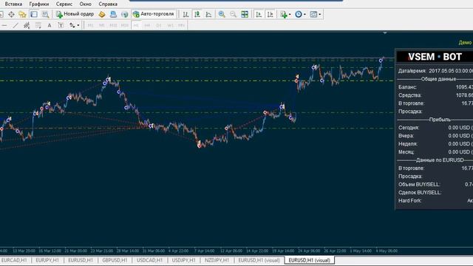Open the Графики menu
Viewport: 473px width, 266px height.
pyautogui.click(x=39, y=4)
